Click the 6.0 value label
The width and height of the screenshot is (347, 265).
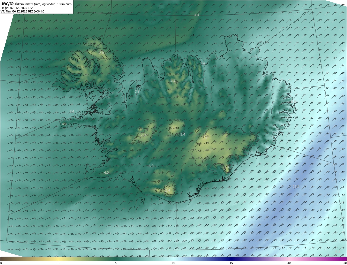(151, 166)
